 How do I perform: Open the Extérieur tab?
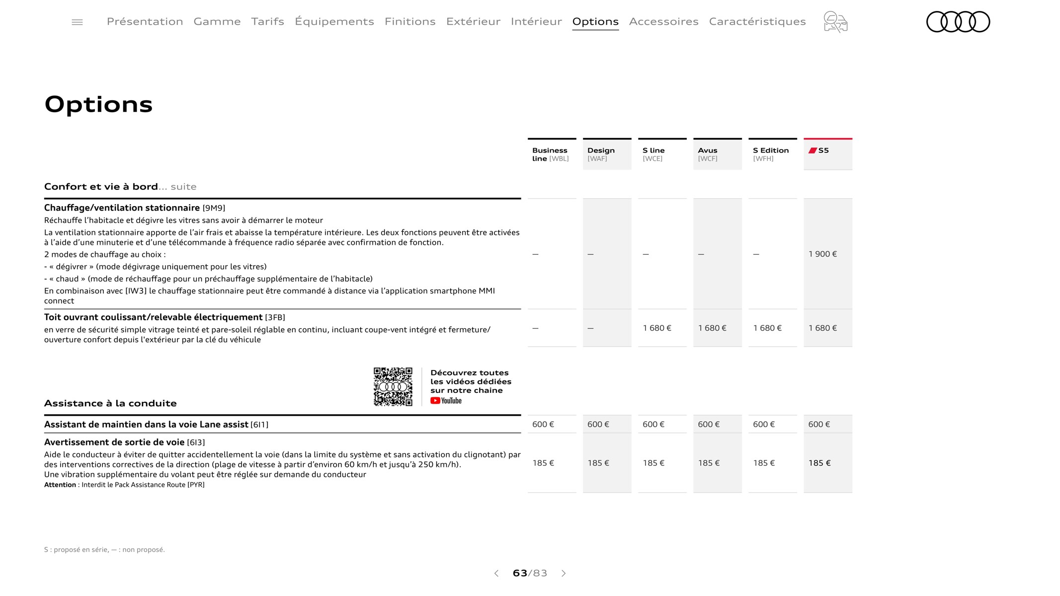[473, 21]
